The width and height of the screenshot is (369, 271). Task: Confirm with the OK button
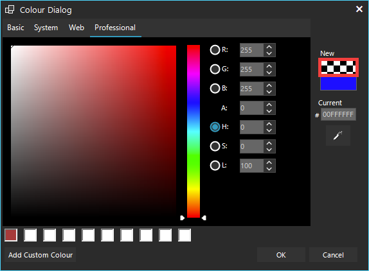coord(281,255)
